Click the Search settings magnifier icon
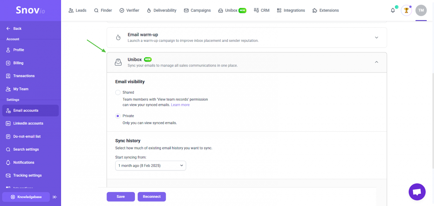434x206 pixels. tap(8, 149)
